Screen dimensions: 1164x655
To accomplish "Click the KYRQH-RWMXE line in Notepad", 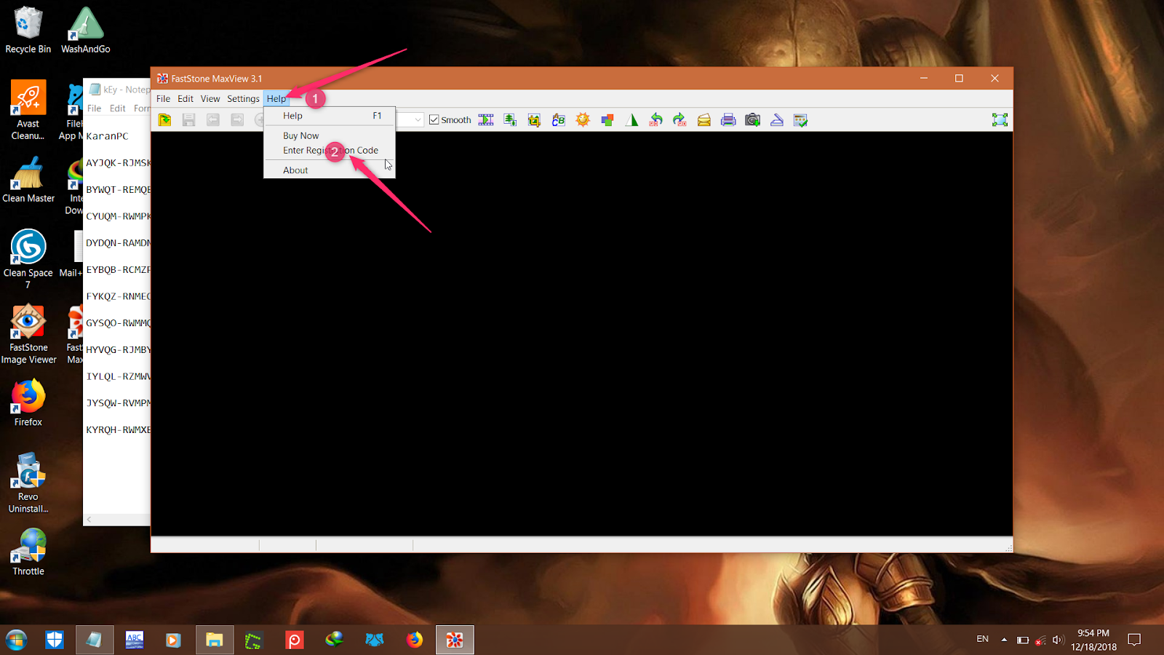I will (118, 430).
